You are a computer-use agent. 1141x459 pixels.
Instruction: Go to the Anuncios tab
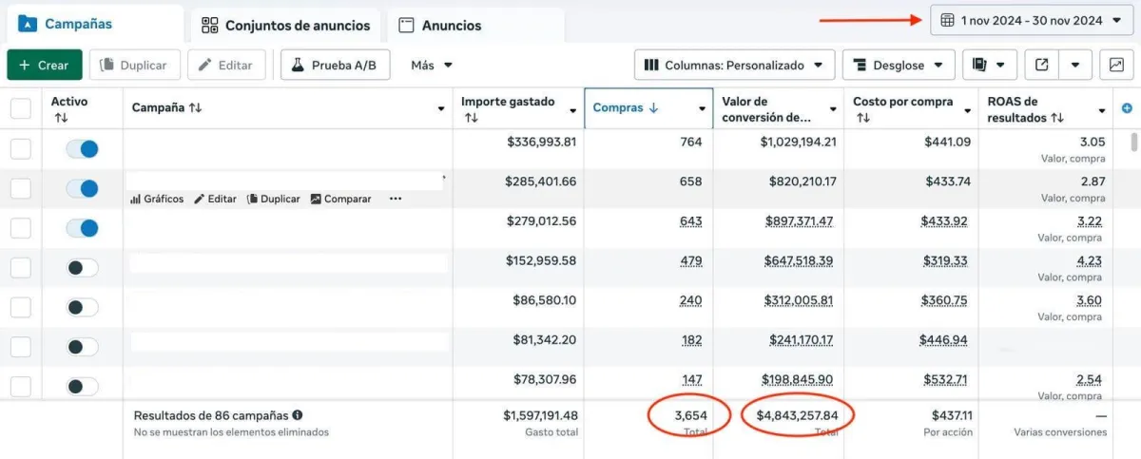pos(440,26)
